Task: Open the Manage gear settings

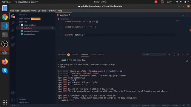Action: tap(13, 100)
